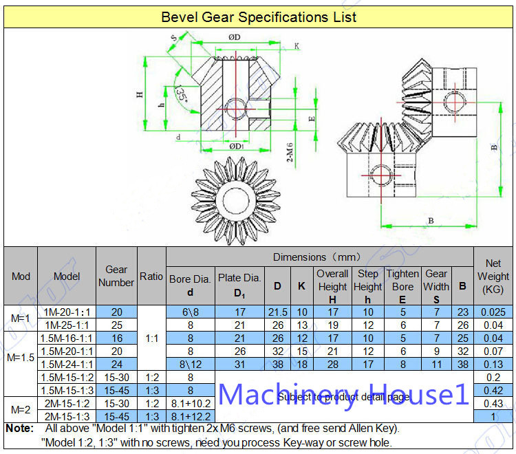Click the Dimensions (mm) header
This screenshot has width=516, height=454.
point(319,257)
